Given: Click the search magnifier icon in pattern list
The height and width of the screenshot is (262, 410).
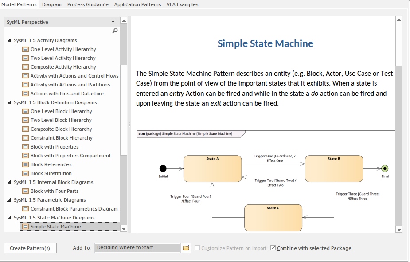Looking at the screenshot, I should pyautogui.click(x=115, y=31).
